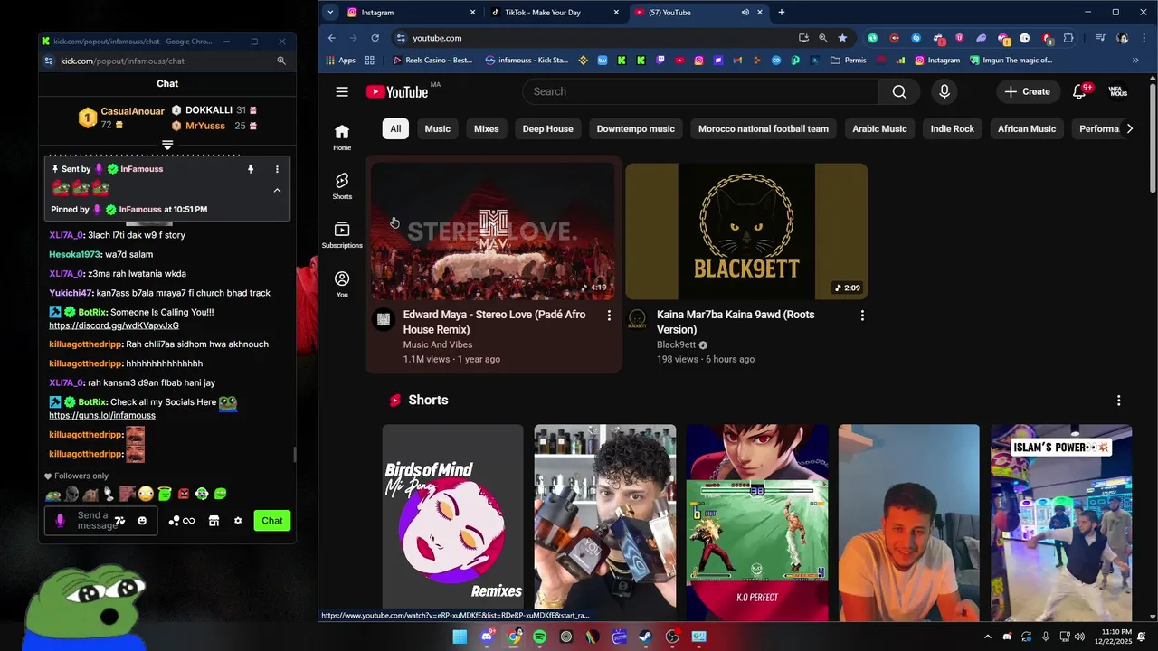
Task: Open the guns.lol/infamouss link
Action: click(x=102, y=416)
